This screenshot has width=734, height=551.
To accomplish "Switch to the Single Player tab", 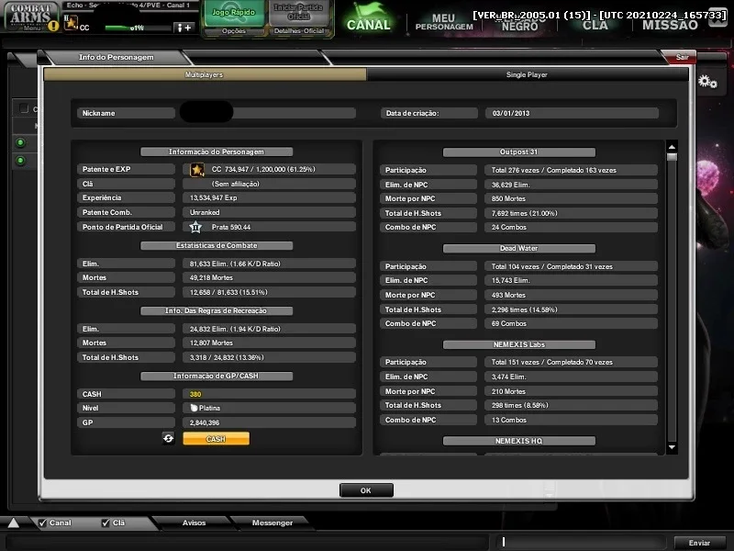I will [527, 74].
